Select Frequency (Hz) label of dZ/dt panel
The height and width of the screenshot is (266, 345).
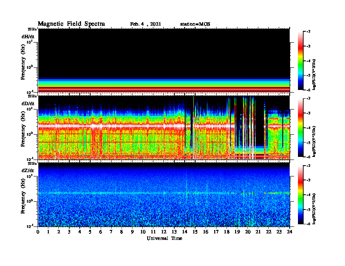pos(23,196)
